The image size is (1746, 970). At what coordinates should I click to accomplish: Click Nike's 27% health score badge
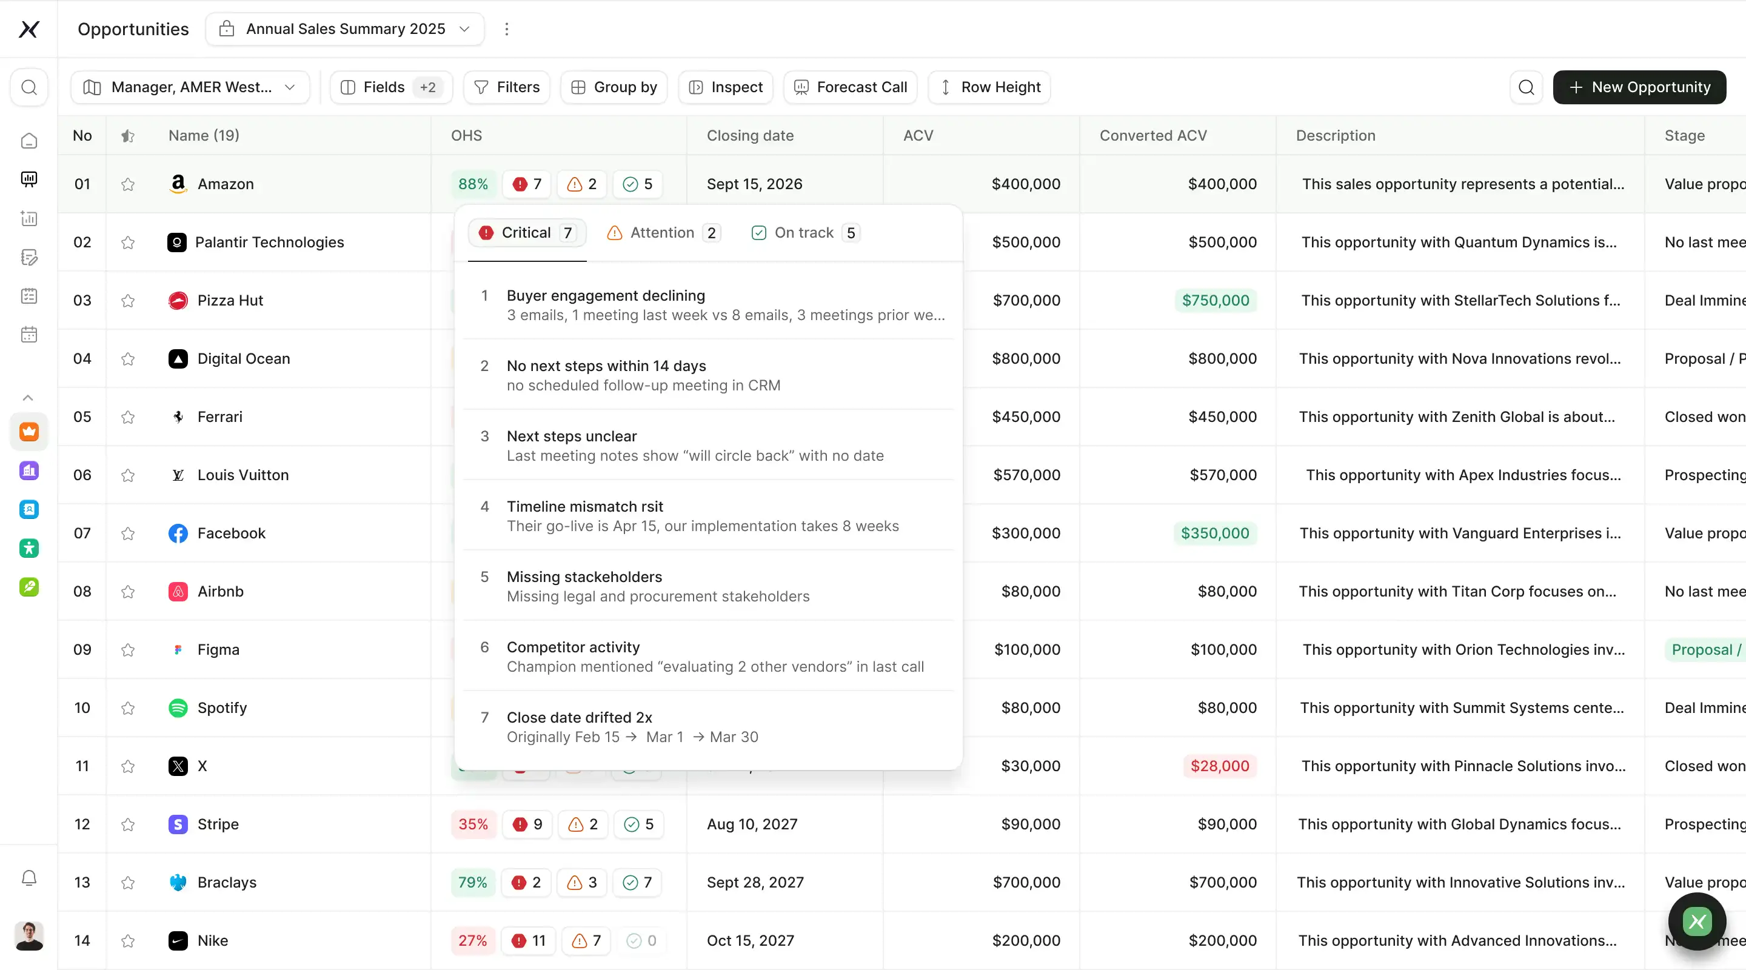(472, 941)
